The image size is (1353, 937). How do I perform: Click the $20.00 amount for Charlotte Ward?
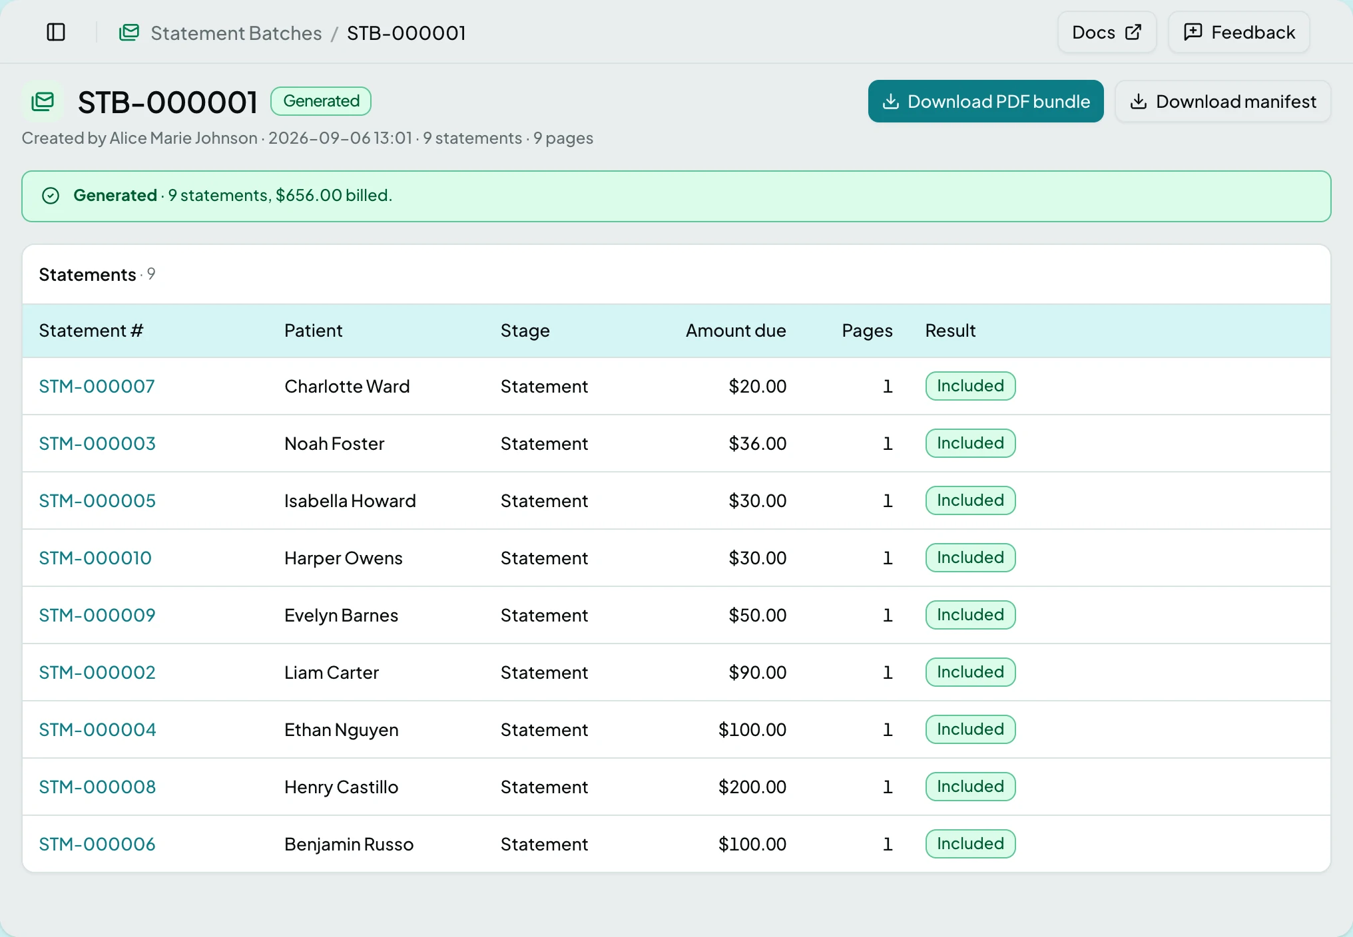(758, 387)
